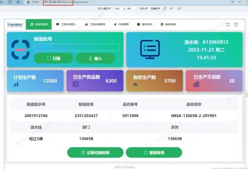This screenshot has width=248, height=169.
Task: Open the 100% zoom dropdown
Action: click(x=143, y=8)
